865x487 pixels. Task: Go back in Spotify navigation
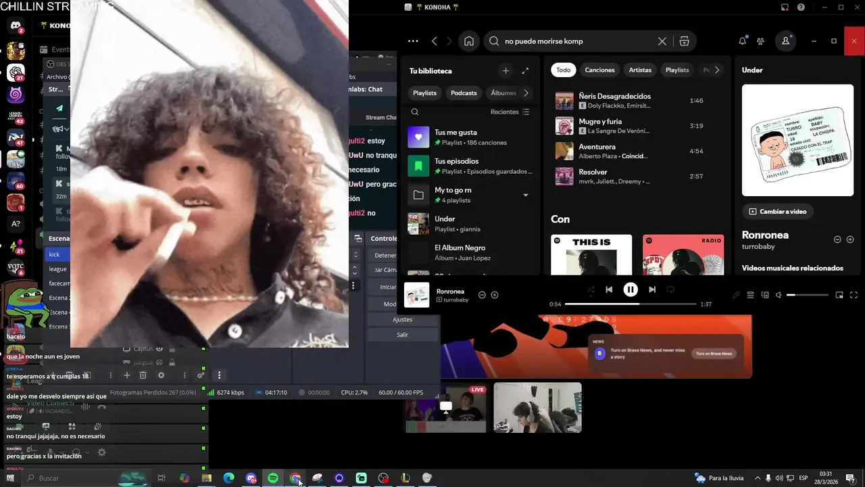(x=435, y=41)
